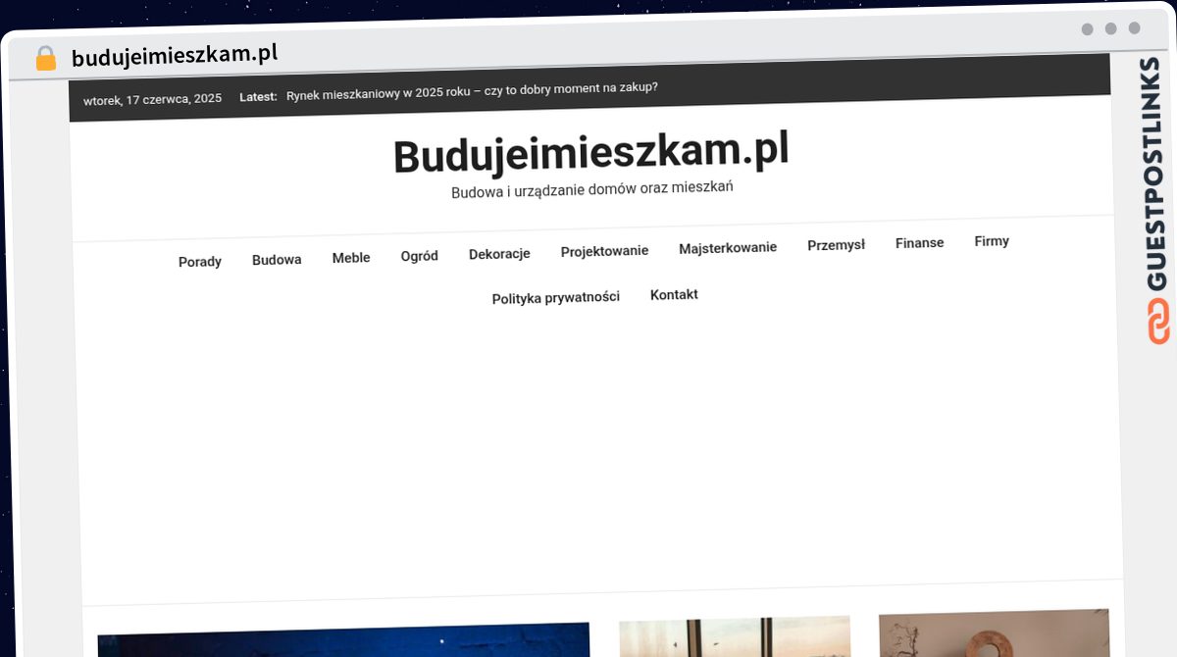
Task: Open the Kontakt page
Action: click(674, 294)
